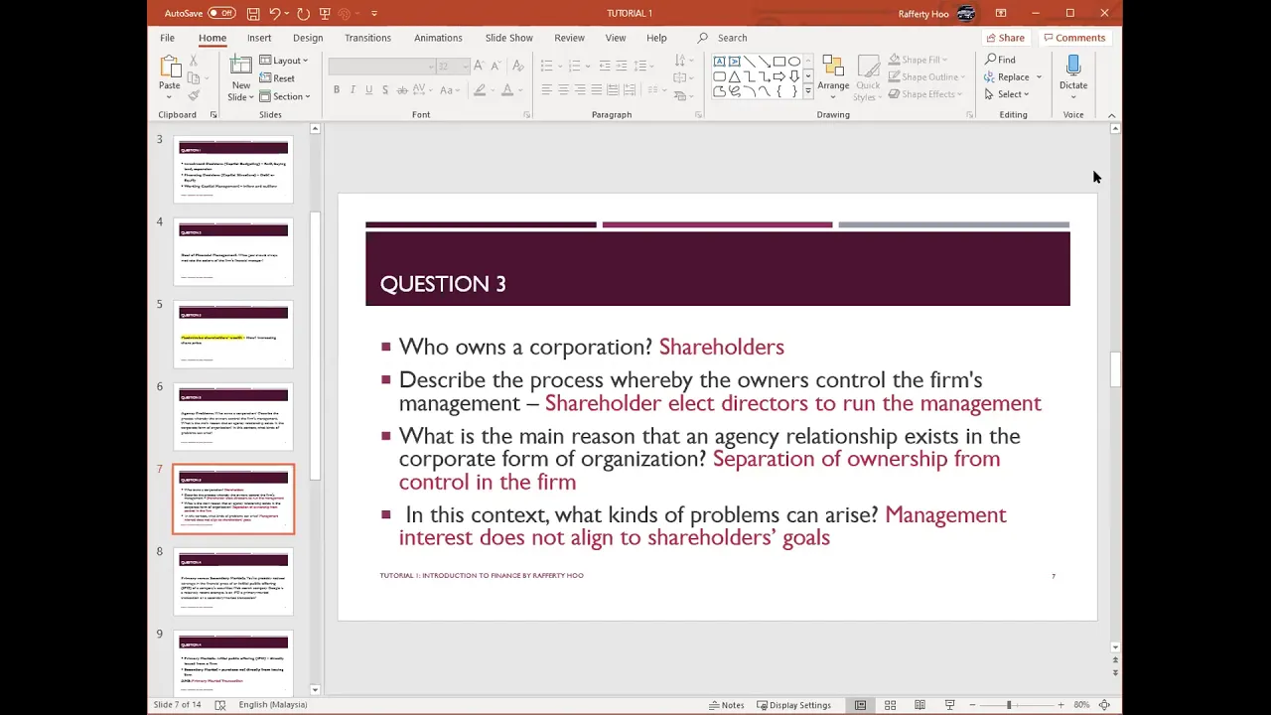Viewport: 1271px width, 715px height.
Task: Switch to the Insert tab
Action: coord(259,38)
